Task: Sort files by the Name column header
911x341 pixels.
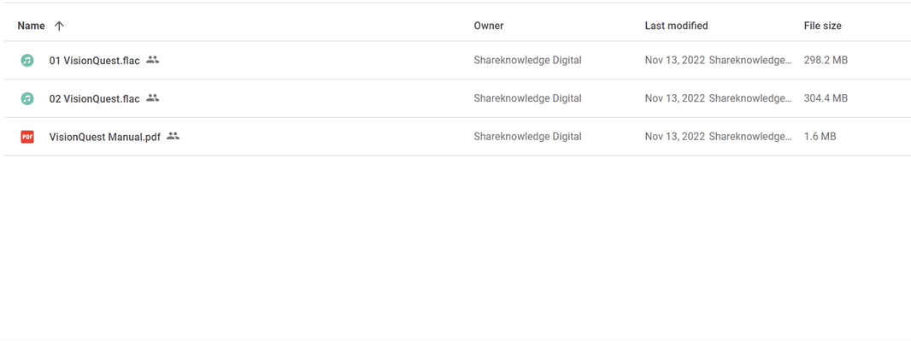Action: 31,26
